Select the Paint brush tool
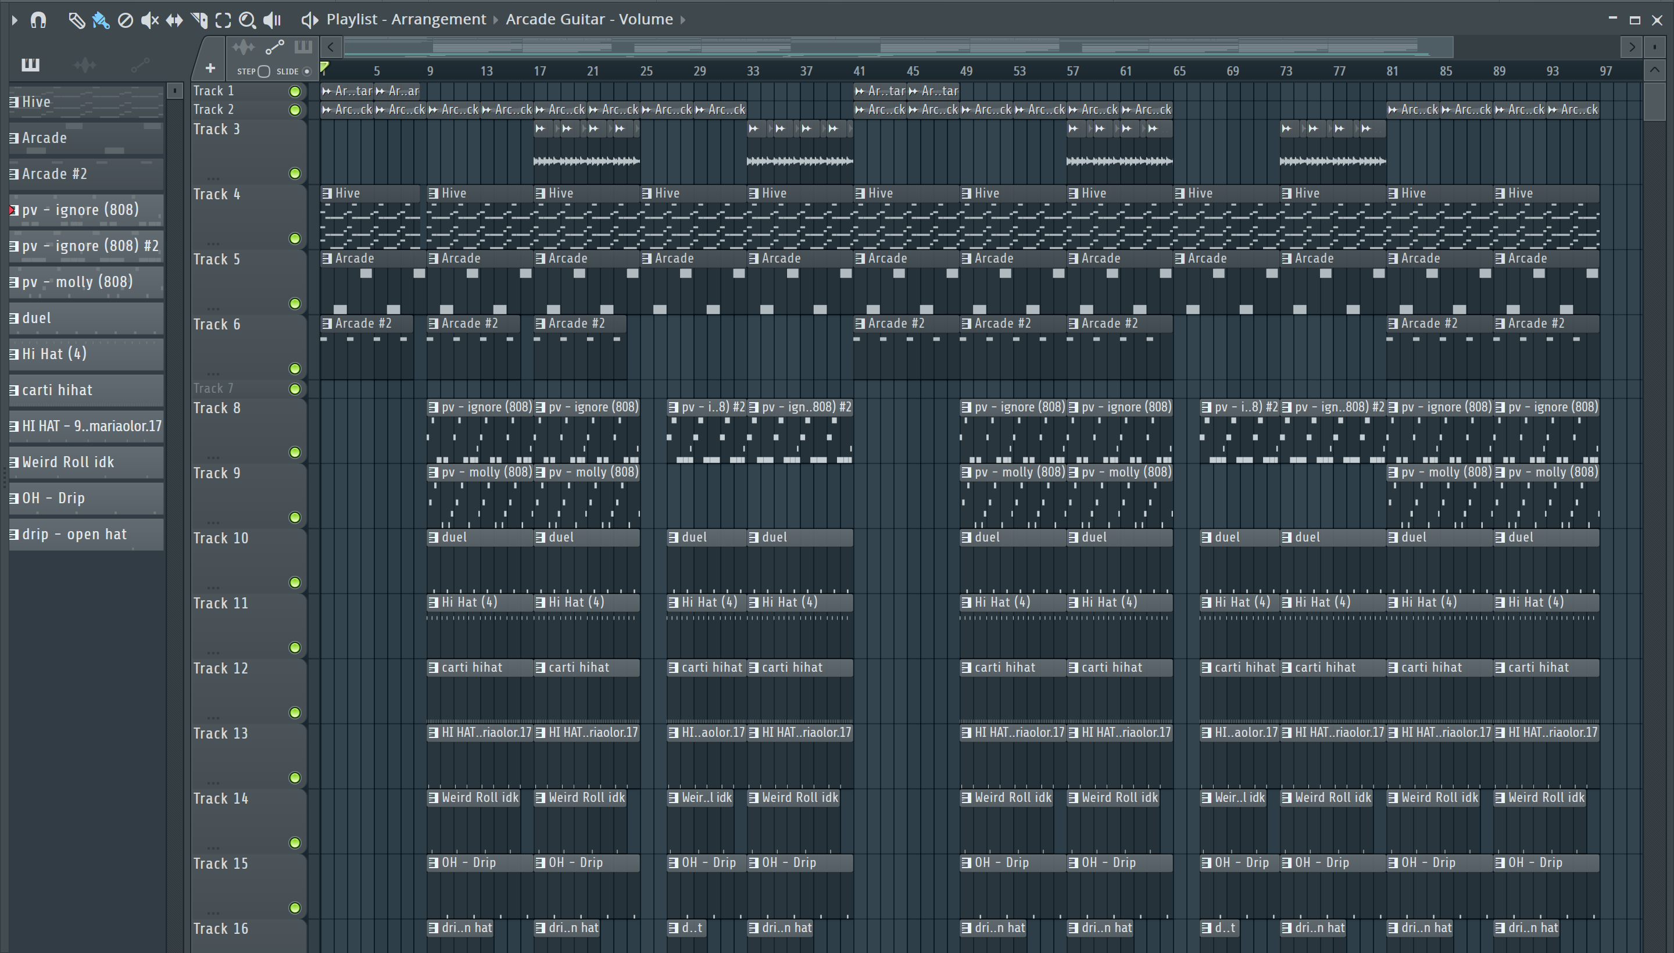Viewport: 1674px width, 953px height. 100,20
